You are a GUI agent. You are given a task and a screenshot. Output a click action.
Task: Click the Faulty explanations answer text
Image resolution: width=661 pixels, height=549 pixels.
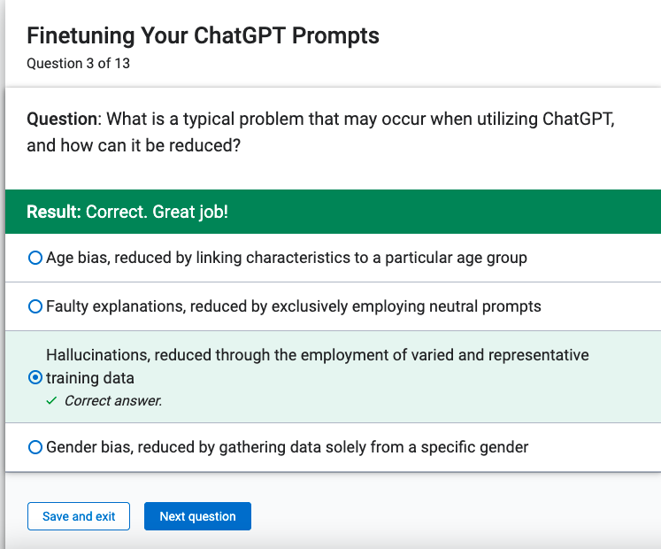click(294, 306)
